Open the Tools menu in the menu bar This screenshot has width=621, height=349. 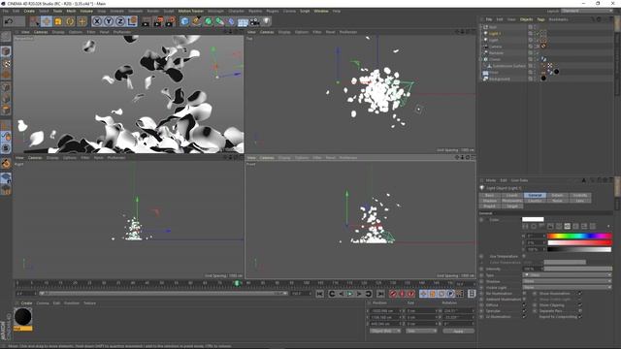[58, 11]
